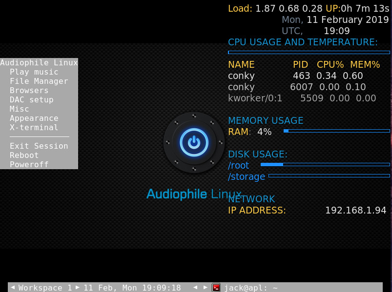Choose Exit Session in the menu
Viewport: 392px width, 292px height.
pos(39,146)
